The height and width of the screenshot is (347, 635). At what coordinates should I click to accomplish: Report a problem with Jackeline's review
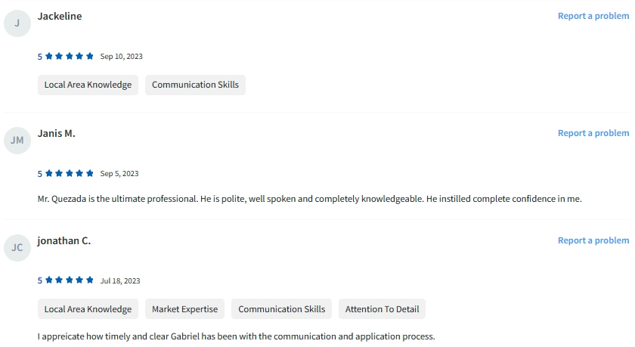click(593, 16)
